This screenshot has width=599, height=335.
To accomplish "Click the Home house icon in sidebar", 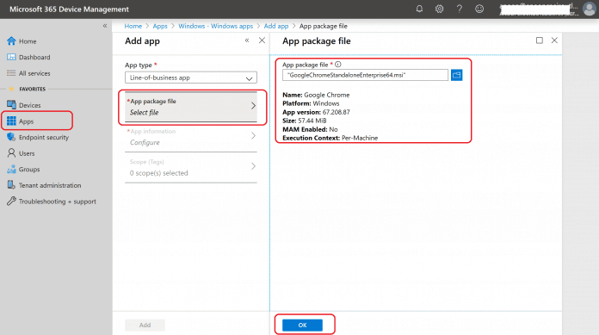I will click(x=11, y=41).
